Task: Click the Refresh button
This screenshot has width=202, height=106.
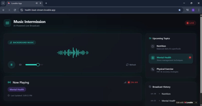Action: pyautogui.click(x=131, y=65)
